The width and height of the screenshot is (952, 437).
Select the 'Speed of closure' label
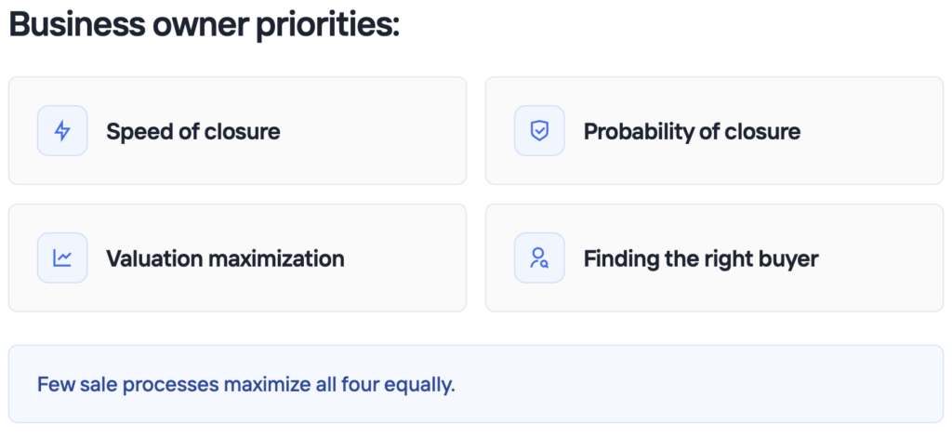(193, 131)
